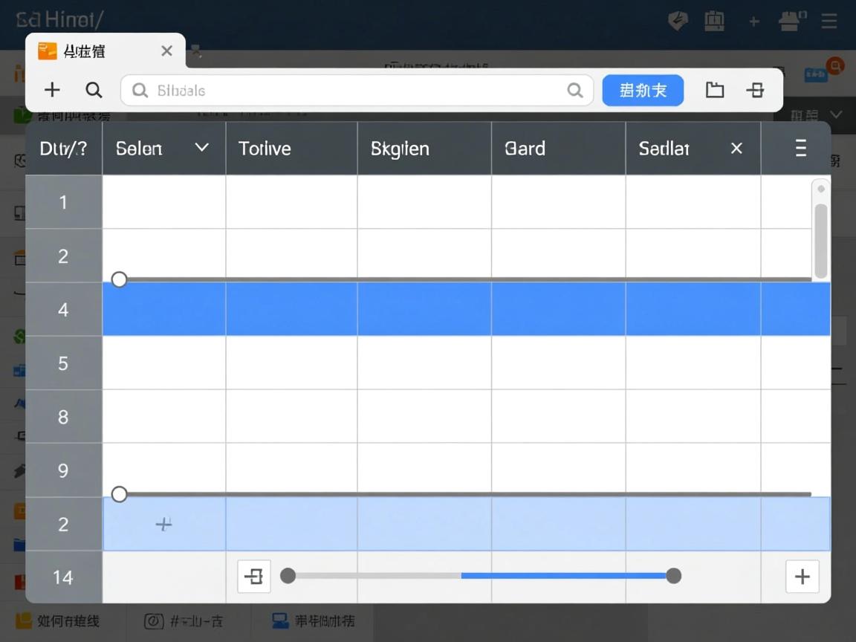The width and height of the screenshot is (856, 642).
Task: Click the blue button beside search field
Action: tap(642, 90)
